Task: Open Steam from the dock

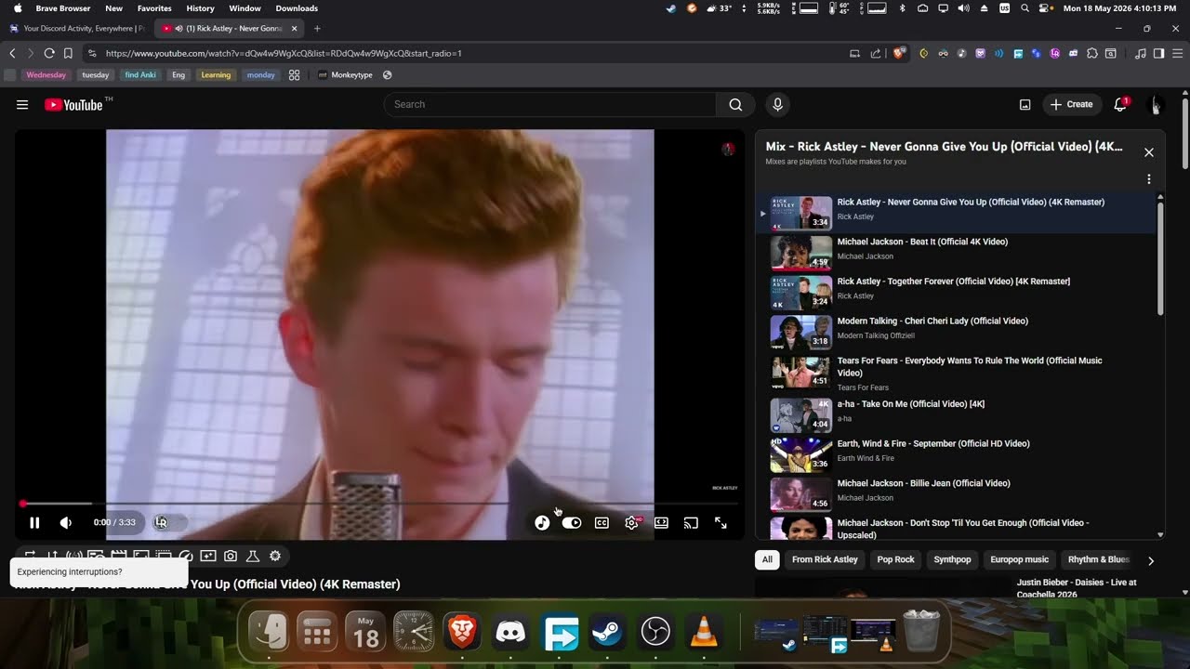Action: [x=607, y=633]
